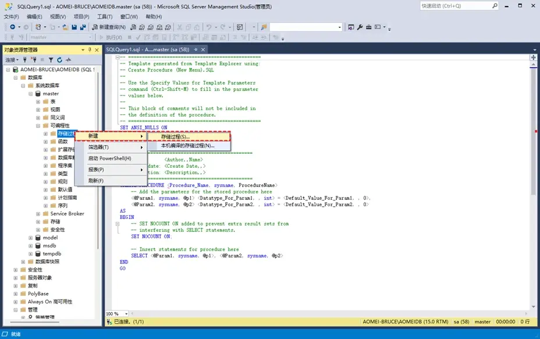Viewport: 540px width, 339px height.
Task: Open the 新建 submenu in context menu
Action: point(111,136)
